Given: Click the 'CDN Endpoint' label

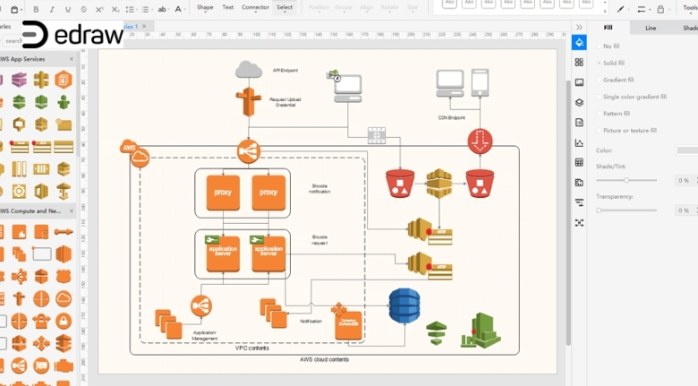Looking at the screenshot, I should 451,117.
